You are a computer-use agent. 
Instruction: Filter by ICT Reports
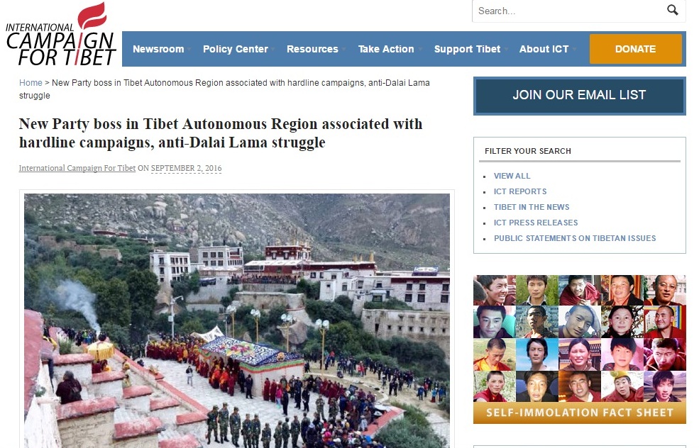click(519, 191)
